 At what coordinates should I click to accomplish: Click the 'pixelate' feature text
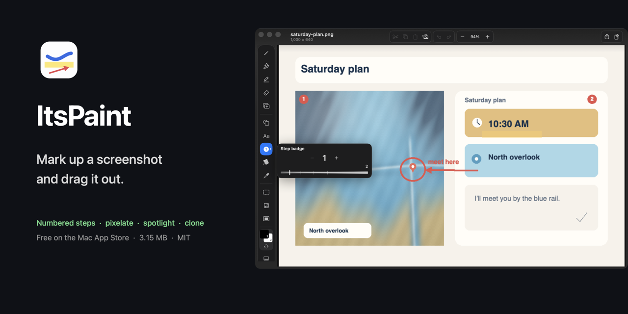point(119,223)
